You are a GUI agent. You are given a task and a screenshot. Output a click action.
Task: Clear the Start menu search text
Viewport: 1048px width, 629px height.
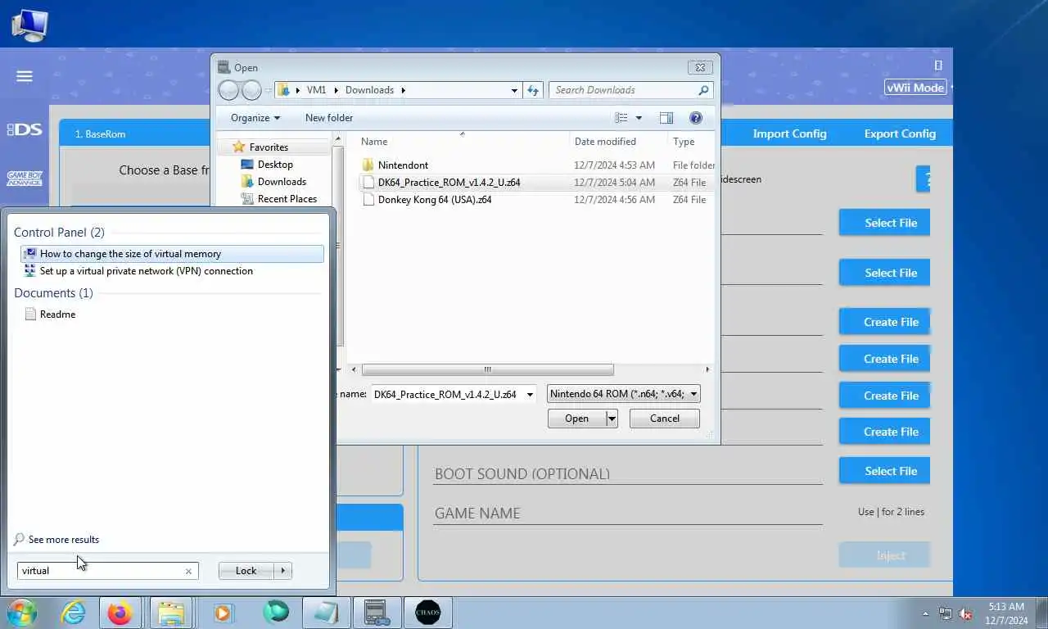pos(188,571)
